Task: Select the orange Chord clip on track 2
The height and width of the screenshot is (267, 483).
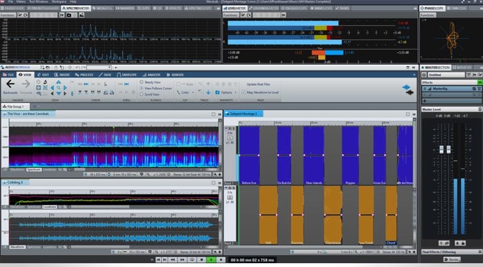Action: tap(391, 214)
